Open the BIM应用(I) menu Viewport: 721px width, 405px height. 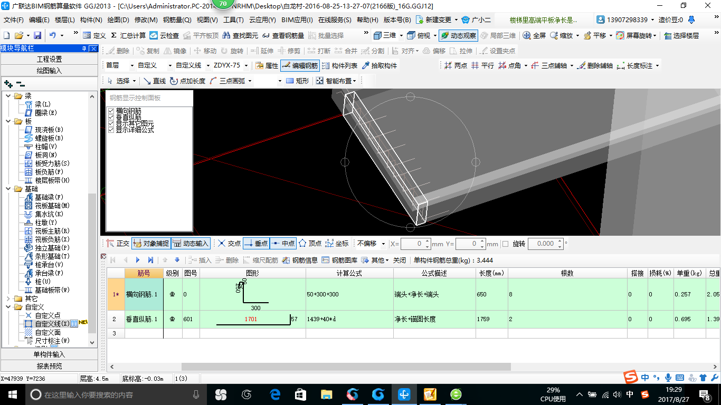point(297,20)
